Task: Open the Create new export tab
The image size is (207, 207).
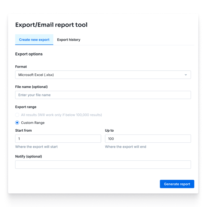Action: click(34, 40)
